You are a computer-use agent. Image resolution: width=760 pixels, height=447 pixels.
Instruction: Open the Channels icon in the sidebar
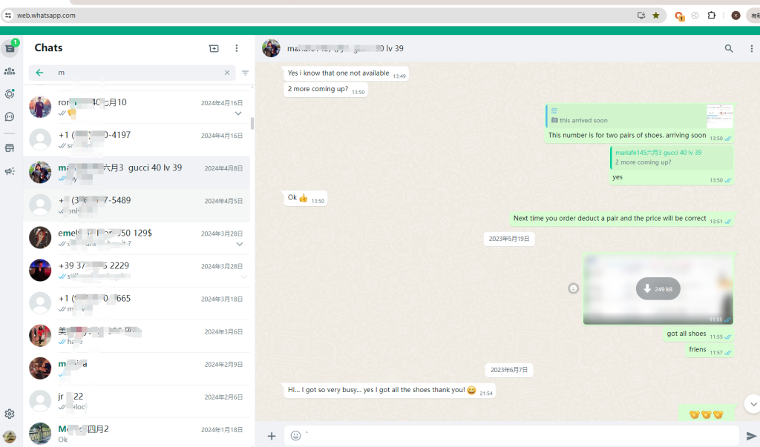(10, 116)
